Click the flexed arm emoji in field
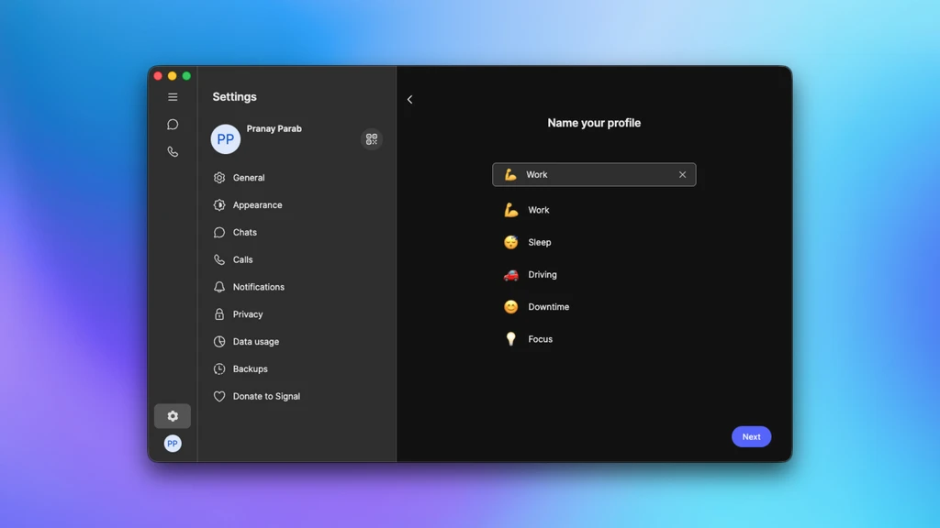This screenshot has width=940, height=528. (510, 175)
